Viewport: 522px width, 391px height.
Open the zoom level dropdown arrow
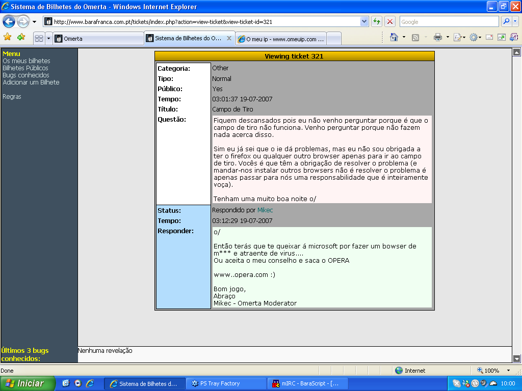click(x=508, y=371)
